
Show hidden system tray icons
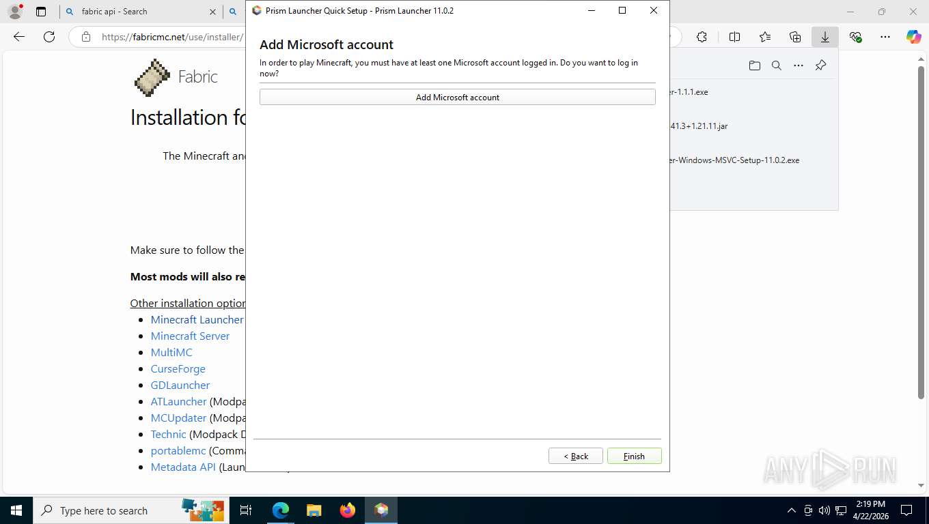[792, 510]
